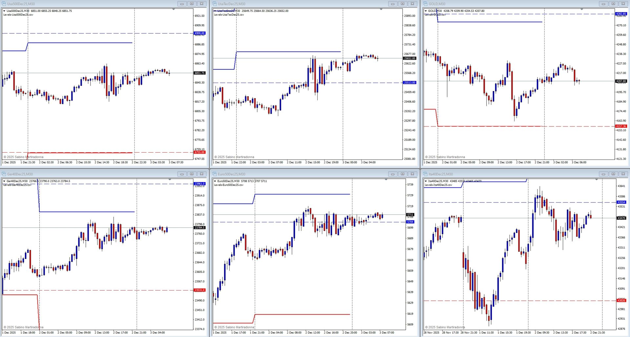Maximize the GOLD,M30 chart window

click(613, 4)
